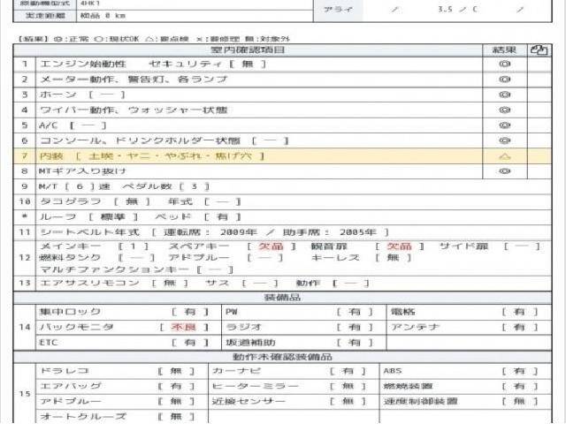Select the 室内確認項目 section header
This screenshot has height=424, width=566.
pos(248,50)
